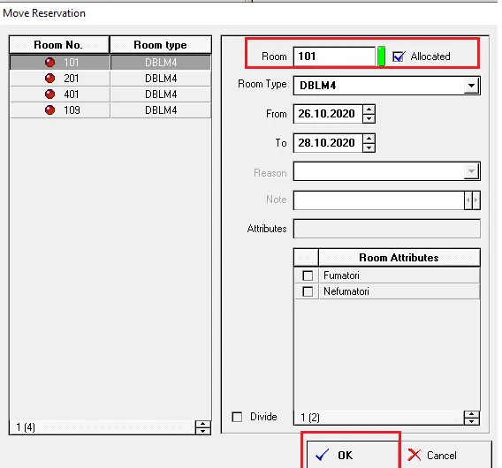502x468 pixels.
Task: Select room number 101 in the list
Action: (59, 62)
